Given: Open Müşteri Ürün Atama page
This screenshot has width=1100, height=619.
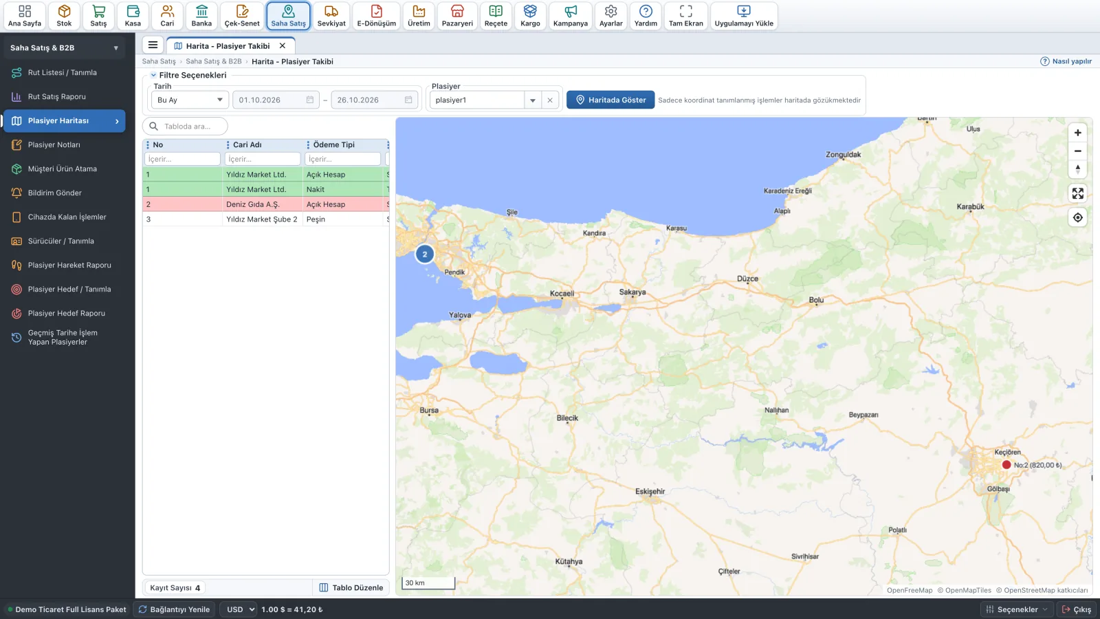Looking at the screenshot, I should pyautogui.click(x=65, y=169).
